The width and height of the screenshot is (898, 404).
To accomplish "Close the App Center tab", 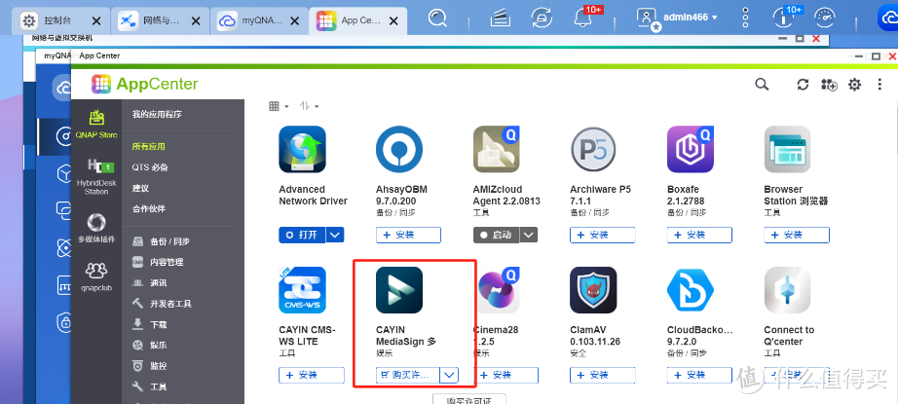I will 394,20.
